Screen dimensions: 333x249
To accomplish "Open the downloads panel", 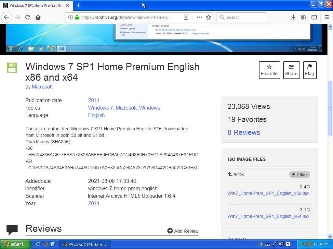I will [293, 17].
